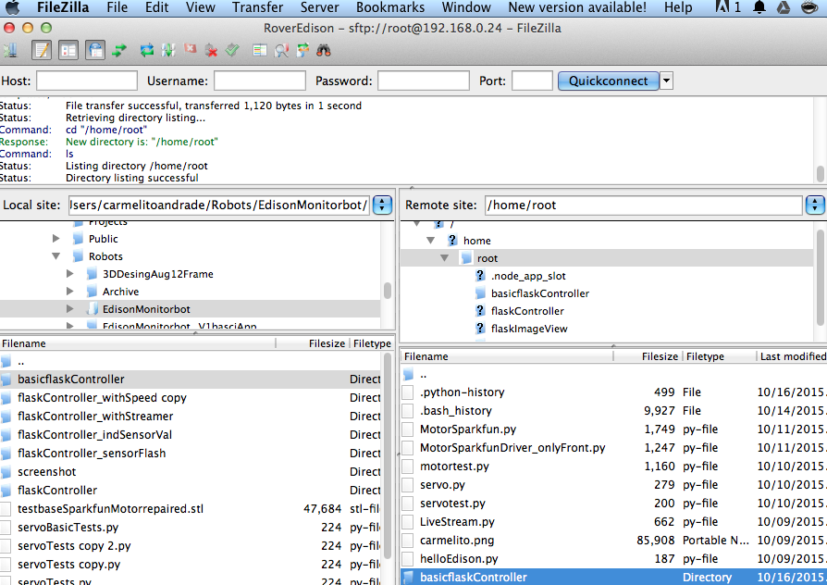Click the coffee cup menu bar icon
The image size is (827, 585).
pyautogui.click(x=809, y=7)
